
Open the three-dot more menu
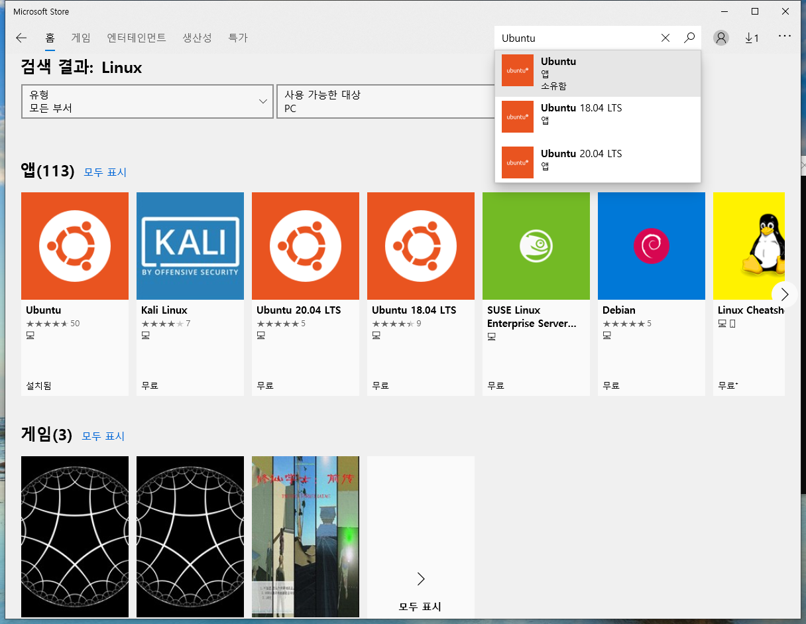785,36
